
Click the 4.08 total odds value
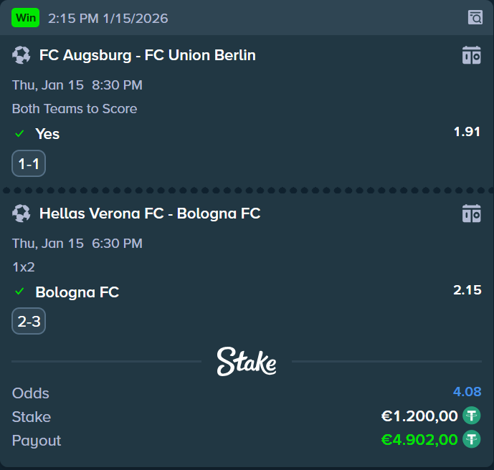tap(467, 392)
